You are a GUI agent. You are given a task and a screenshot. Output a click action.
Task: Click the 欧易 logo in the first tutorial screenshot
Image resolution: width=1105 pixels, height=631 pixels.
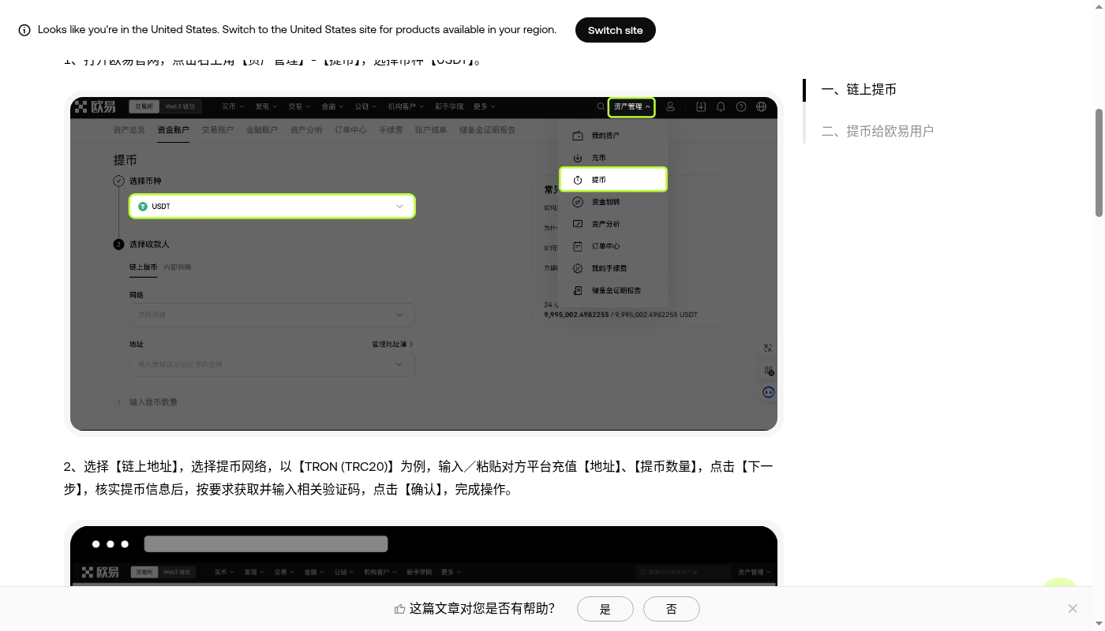click(x=96, y=106)
